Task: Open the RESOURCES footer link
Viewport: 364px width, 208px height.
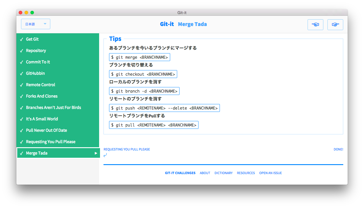Action: (246, 173)
